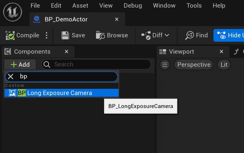Image resolution: width=244 pixels, height=153 pixels.
Task: Click the Add component button
Action: click(20, 65)
